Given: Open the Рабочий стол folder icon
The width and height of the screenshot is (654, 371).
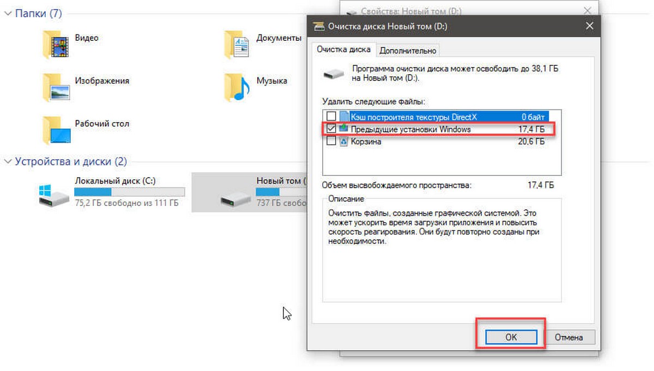Looking at the screenshot, I should pos(56,129).
